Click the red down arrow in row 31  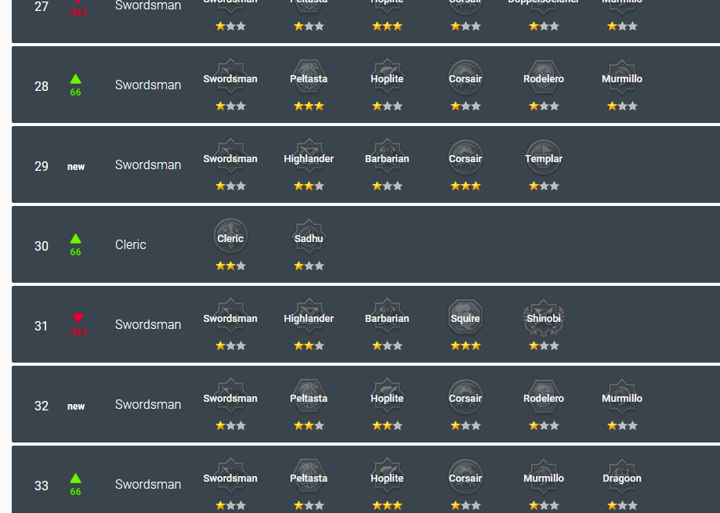(x=78, y=318)
